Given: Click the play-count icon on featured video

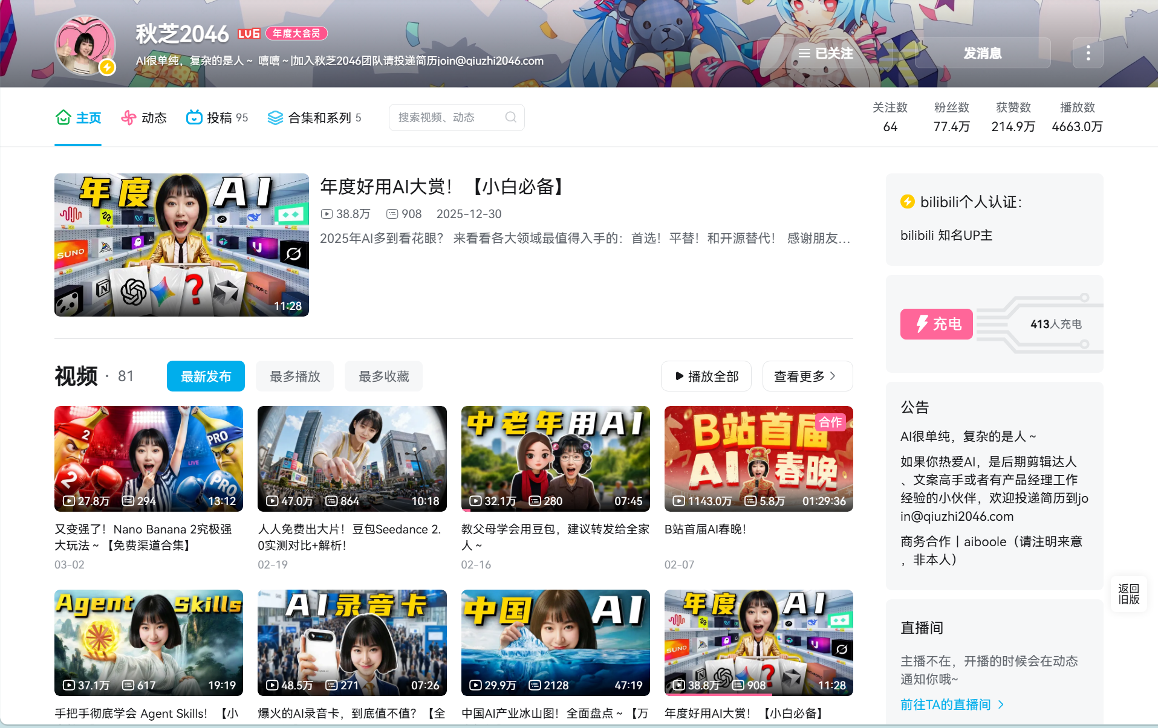Looking at the screenshot, I should [x=327, y=214].
